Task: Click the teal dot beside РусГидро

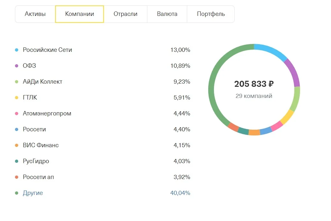Action: [17, 161]
